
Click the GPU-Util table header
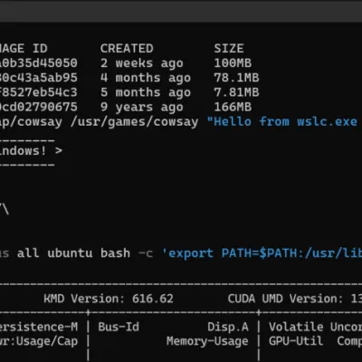[x=296, y=341]
